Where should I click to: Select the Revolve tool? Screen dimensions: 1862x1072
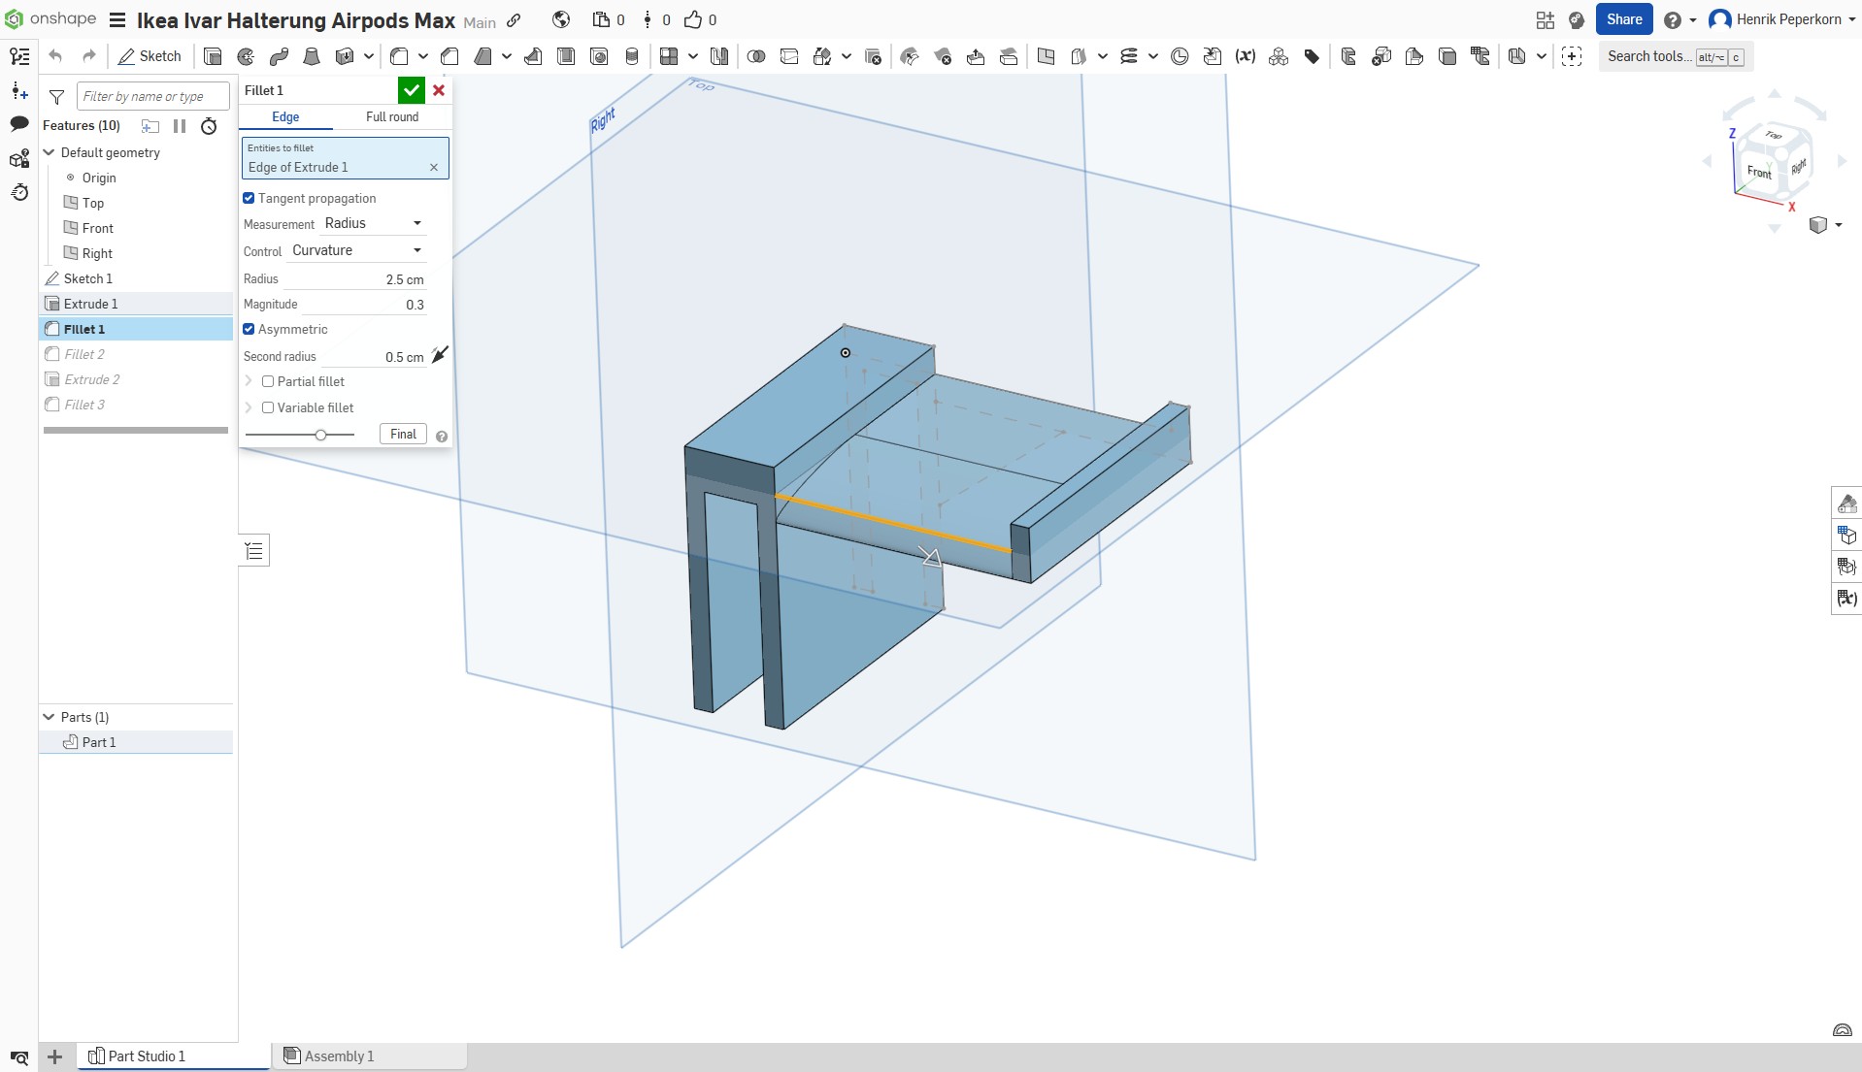point(246,56)
